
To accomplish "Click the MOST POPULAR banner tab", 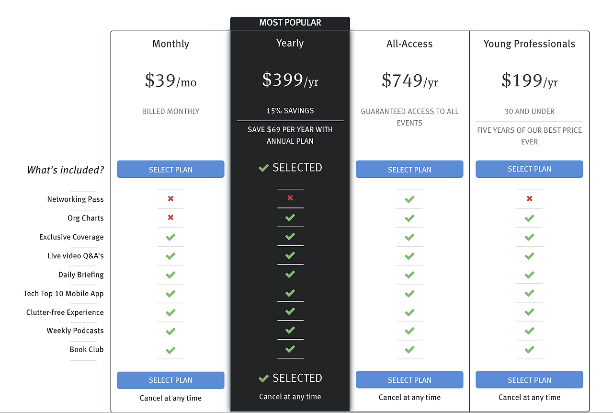I will click(290, 23).
